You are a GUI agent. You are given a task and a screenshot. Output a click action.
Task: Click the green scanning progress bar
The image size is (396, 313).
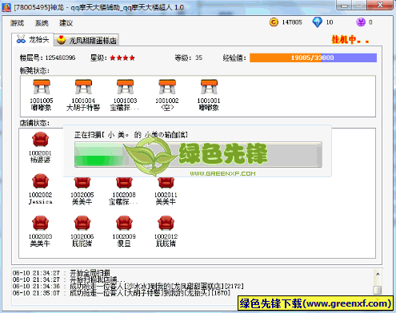click(198, 155)
